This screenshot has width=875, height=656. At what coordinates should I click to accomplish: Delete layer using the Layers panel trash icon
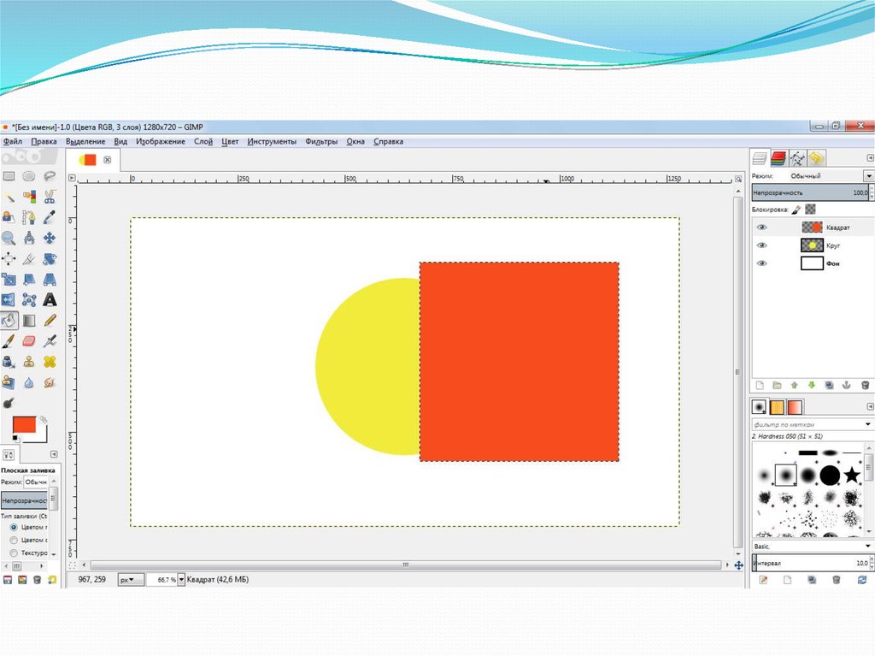[866, 386]
